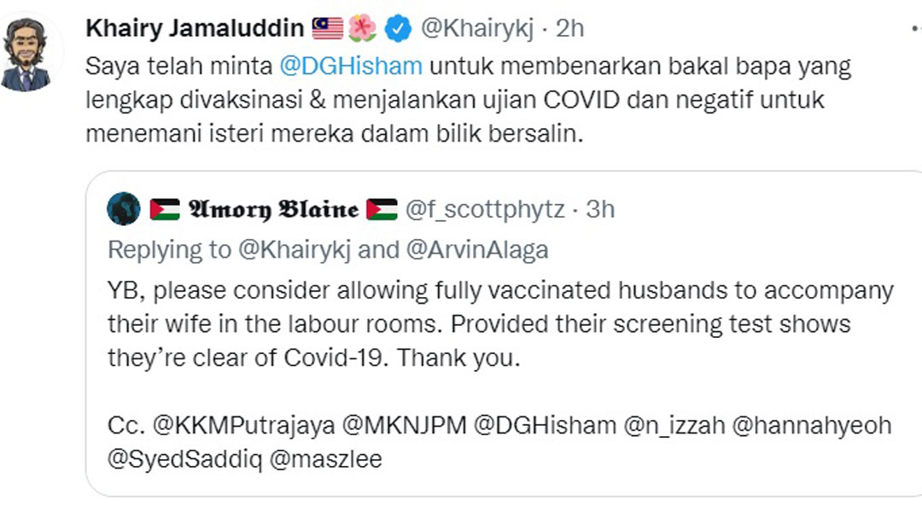The width and height of the screenshot is (922, 512).
Task: Click the @SyedSaddiq mention
Action: pos(184,459)
